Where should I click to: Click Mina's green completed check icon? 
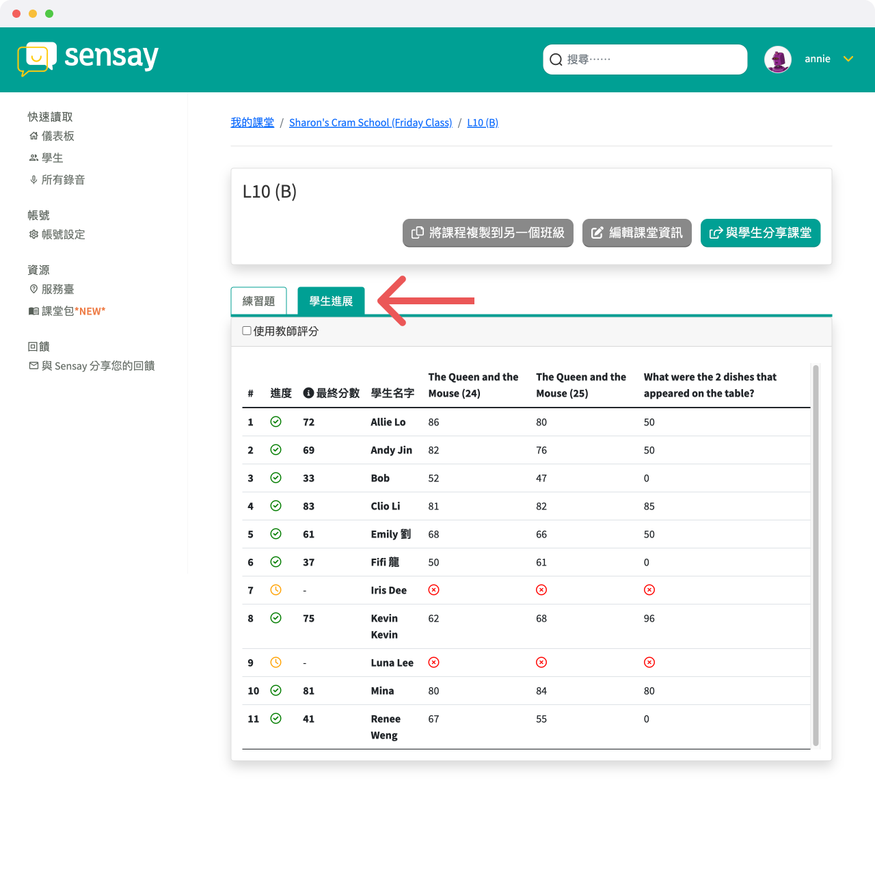[276, 691]
